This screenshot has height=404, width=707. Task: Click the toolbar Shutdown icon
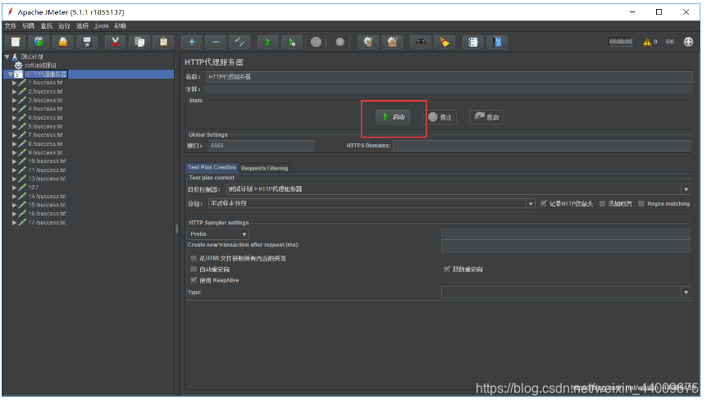tap(340, 42)
